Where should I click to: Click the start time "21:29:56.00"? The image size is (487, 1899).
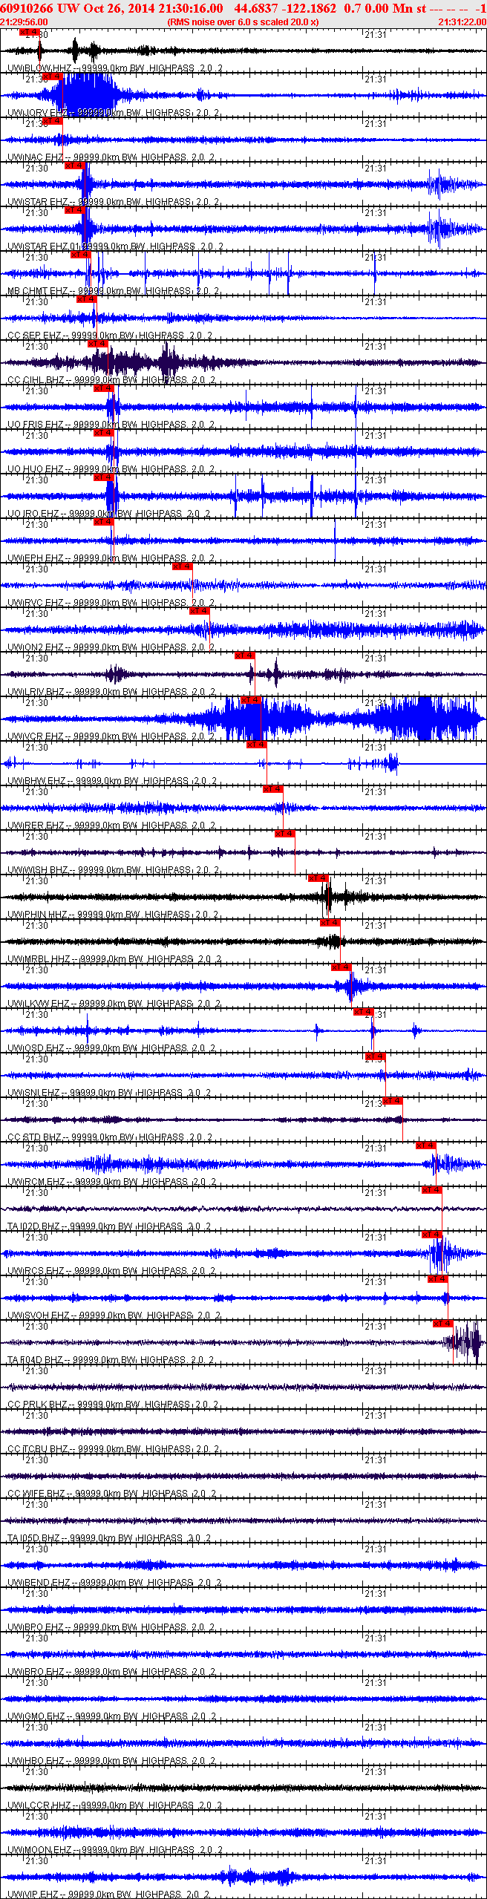click(x=24, y=22)
